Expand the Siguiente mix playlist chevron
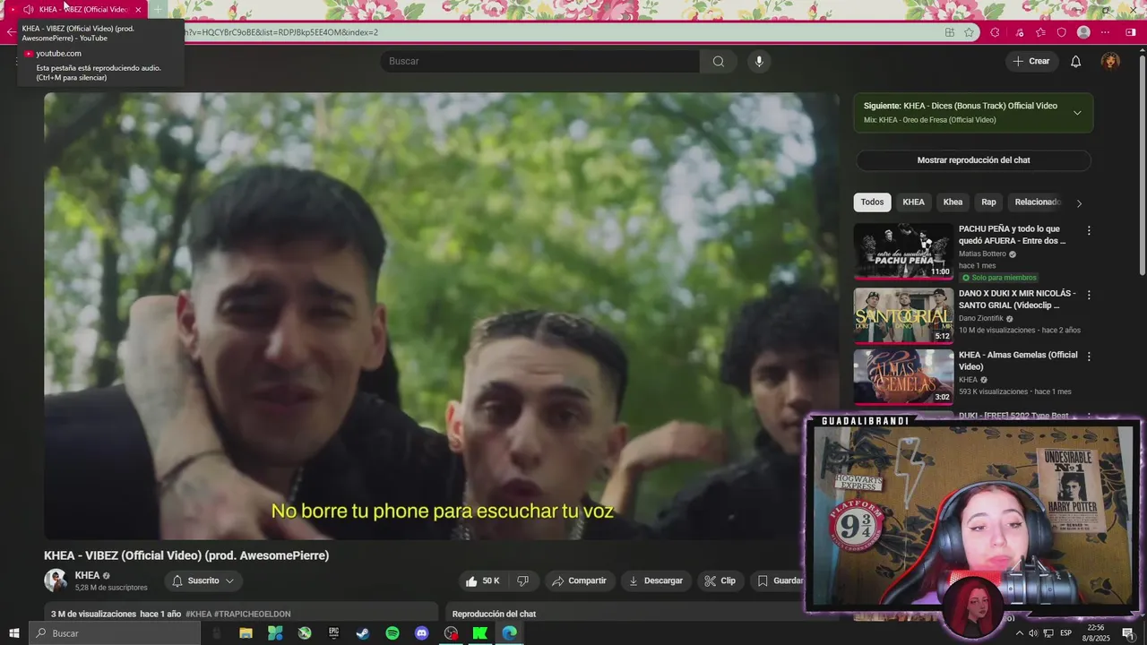This screenshot has width=1147, height=645. (1077, 113)
